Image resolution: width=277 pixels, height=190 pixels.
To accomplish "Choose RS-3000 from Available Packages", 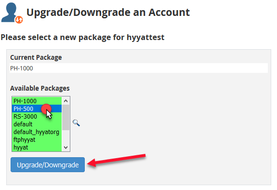I will pyautogui.click(x=37, y=116).
